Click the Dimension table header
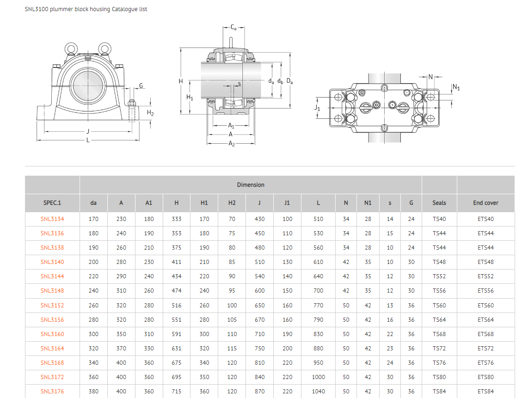 coord(251,185)
